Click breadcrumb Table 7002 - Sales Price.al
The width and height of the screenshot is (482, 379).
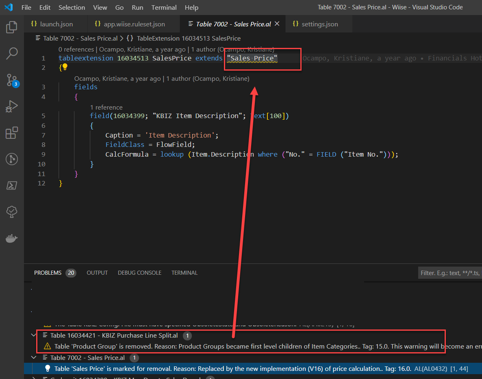[80, 39]
